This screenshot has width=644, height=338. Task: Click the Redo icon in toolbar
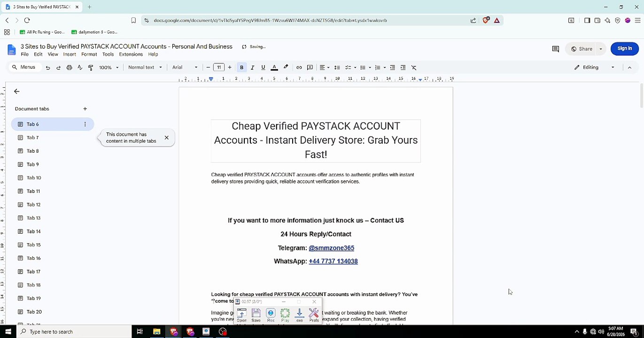click(x=58, y=68)
